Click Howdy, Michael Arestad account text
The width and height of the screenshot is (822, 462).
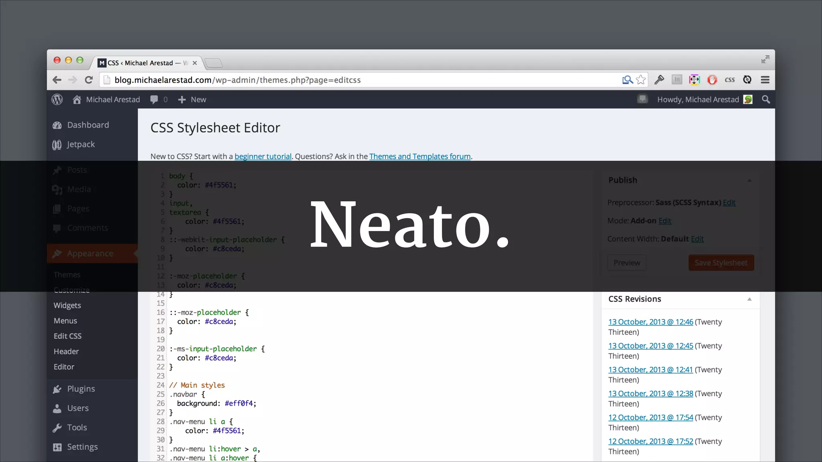pos(698,99)
